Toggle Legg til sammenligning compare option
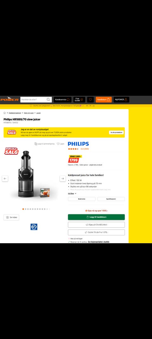The width and height of the screenshot is (152, 339). (44, 144)
